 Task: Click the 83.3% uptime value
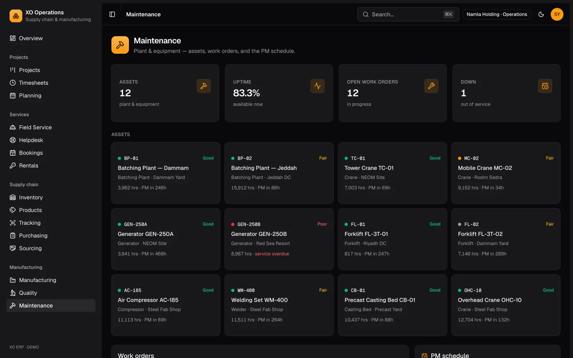click(x=246, y=93)
